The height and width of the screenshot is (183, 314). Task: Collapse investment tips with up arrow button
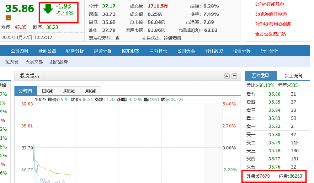click(227, 76)
